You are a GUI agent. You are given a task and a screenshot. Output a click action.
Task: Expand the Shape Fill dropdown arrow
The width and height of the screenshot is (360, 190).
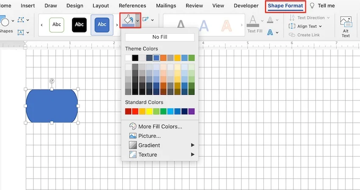[x=138, y=21]
